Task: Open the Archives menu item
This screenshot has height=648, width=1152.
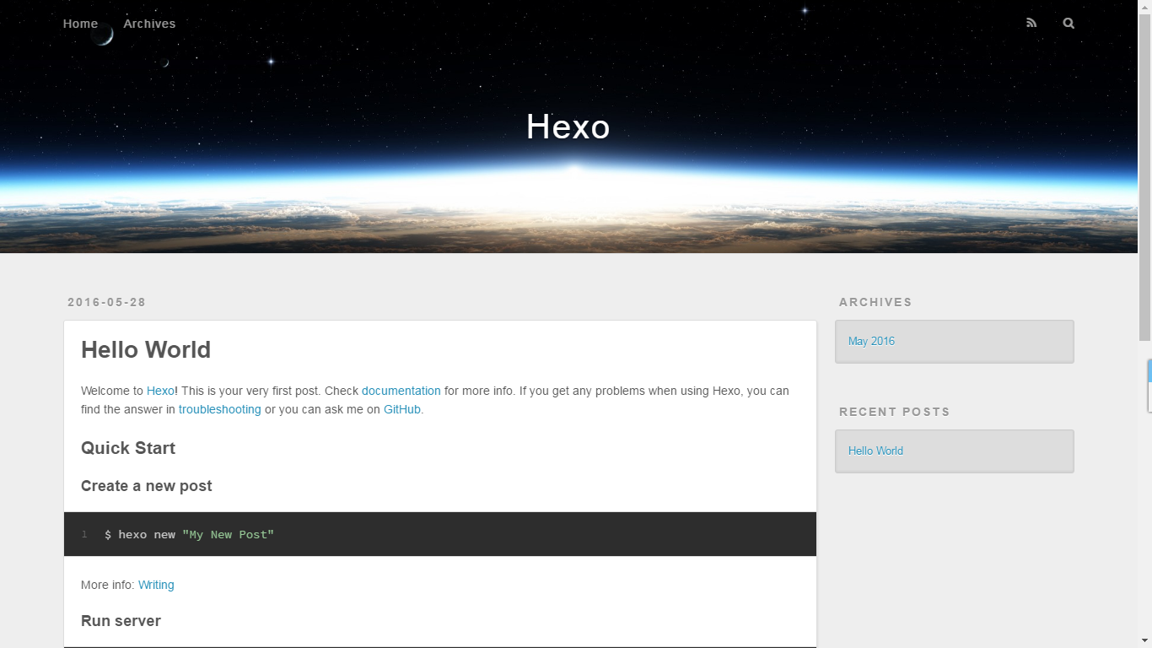Action: pyautogui.click(x=149, y=23)
